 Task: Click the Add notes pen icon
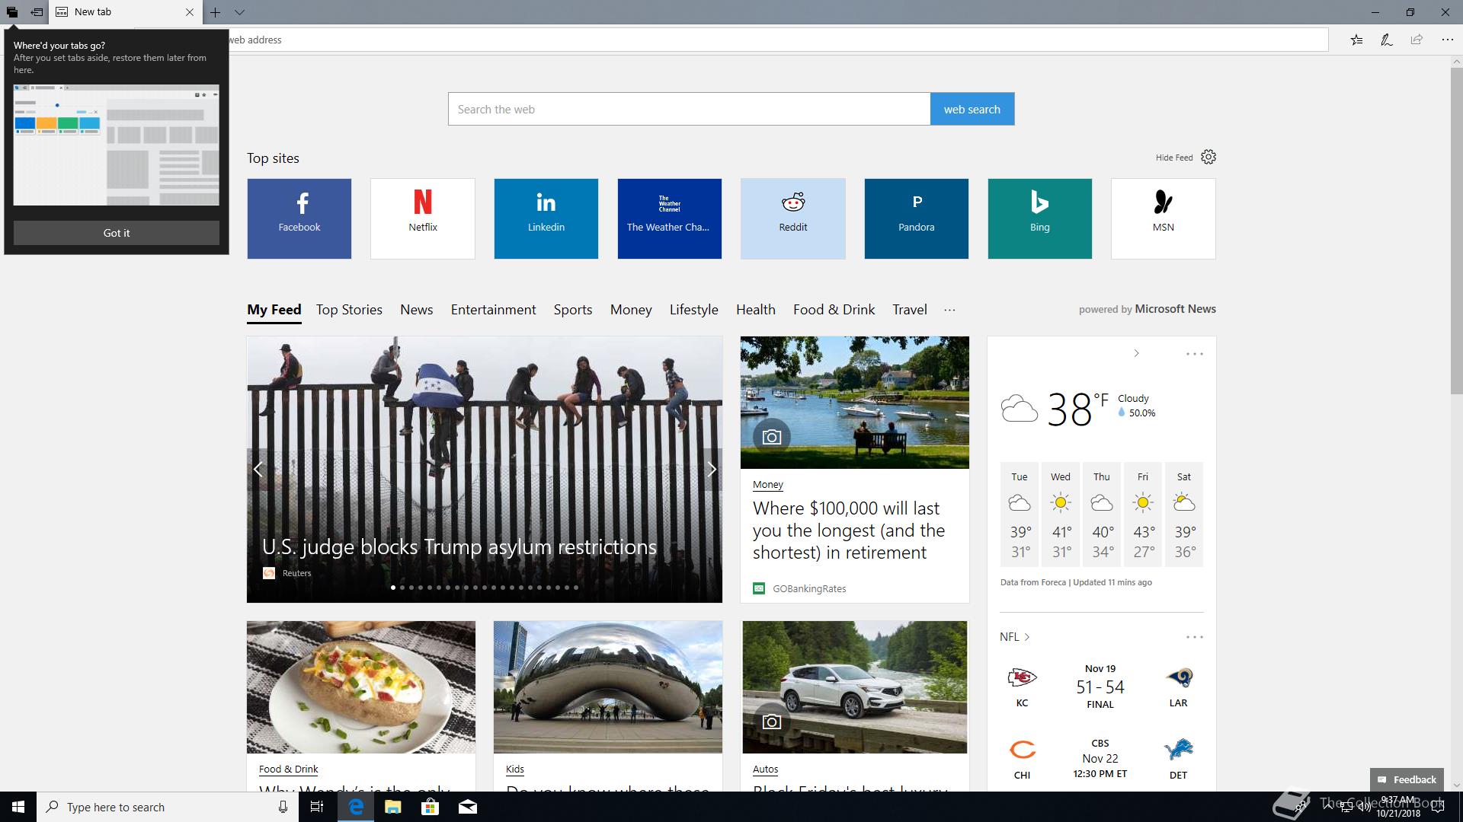pyautogui.click(x=1387, y=40)
